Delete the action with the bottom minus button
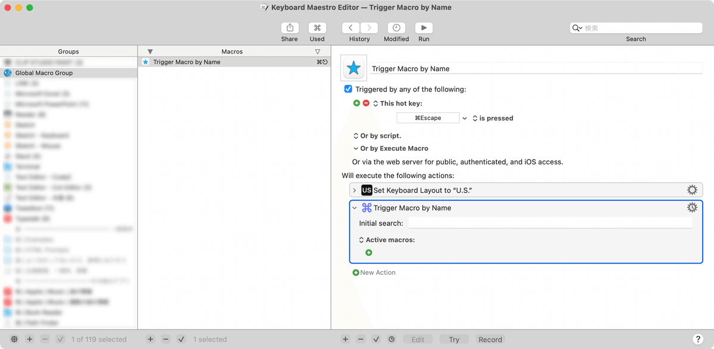Screen dimensions: 714x349 361,340
